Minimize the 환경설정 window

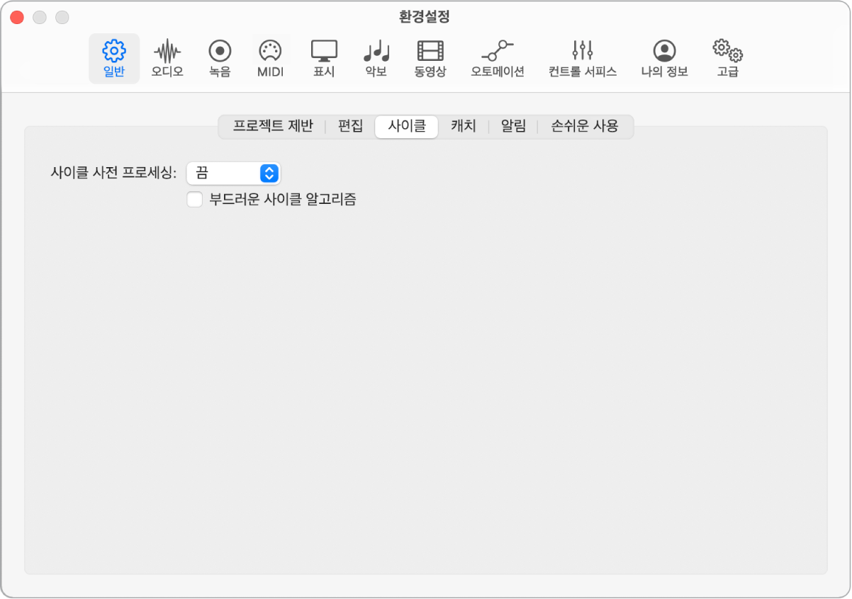point(39,16)
